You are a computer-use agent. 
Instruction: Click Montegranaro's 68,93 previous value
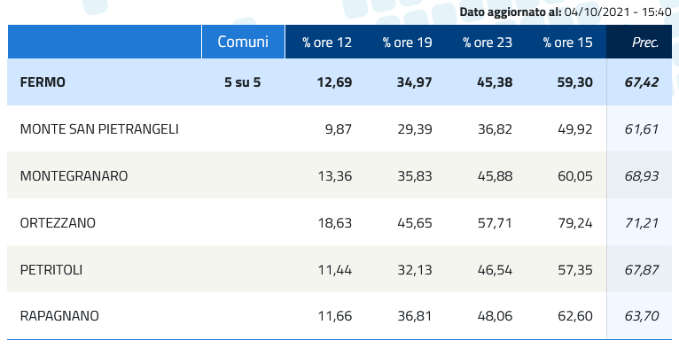[642, 176]
